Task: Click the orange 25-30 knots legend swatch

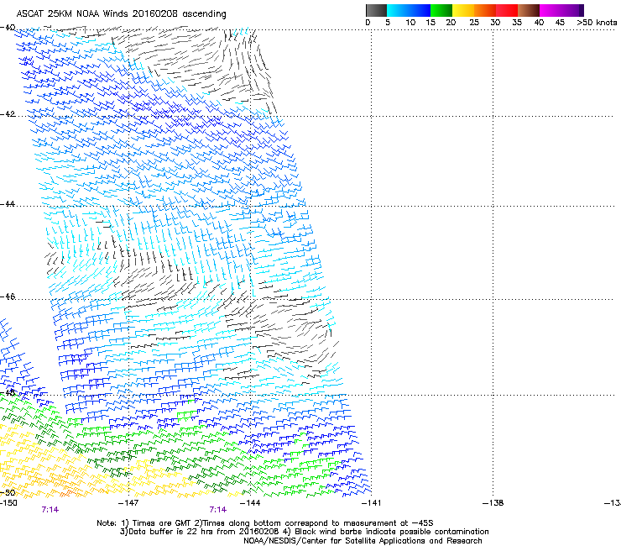Action: pos(485,10)
